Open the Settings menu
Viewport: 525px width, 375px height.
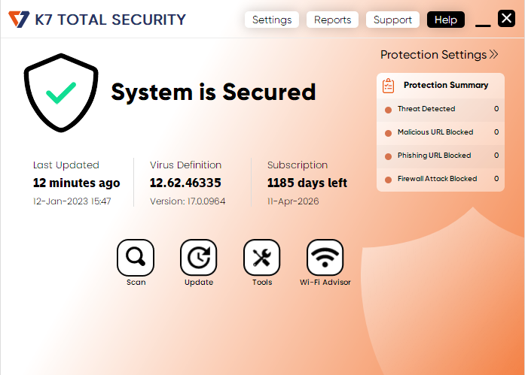272,20
